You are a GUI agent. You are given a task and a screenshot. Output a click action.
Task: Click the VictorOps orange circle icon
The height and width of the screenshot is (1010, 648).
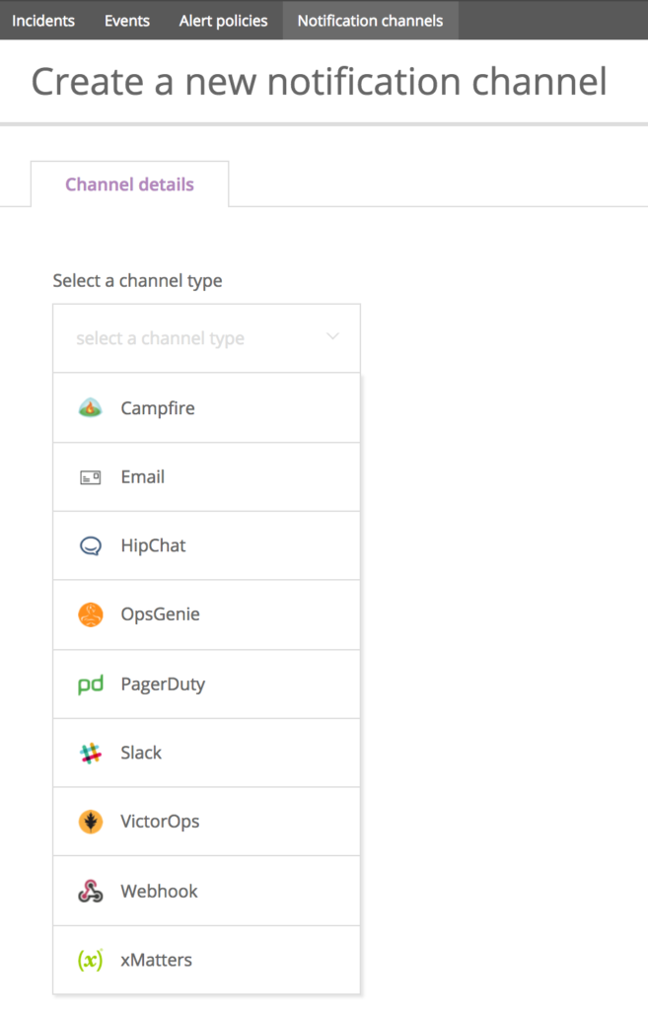click(x=90, y=822)
